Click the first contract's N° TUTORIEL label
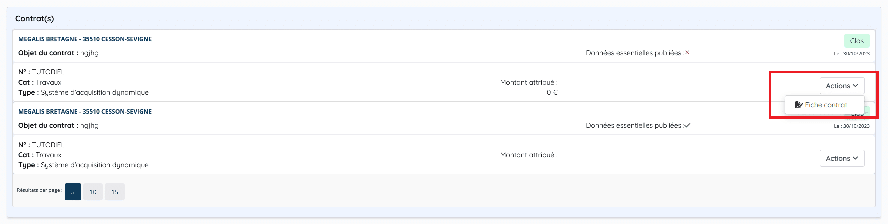This screenshot has width=891, height=224. click(x=41, y=72)
